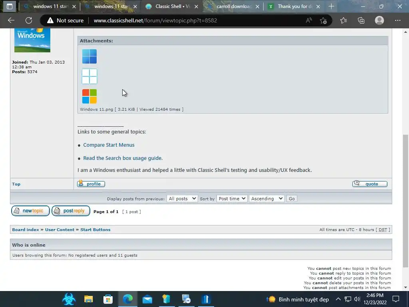This screenshot has height=307, width=409.
Task: Close the carroll download tab
Action: 258,6
